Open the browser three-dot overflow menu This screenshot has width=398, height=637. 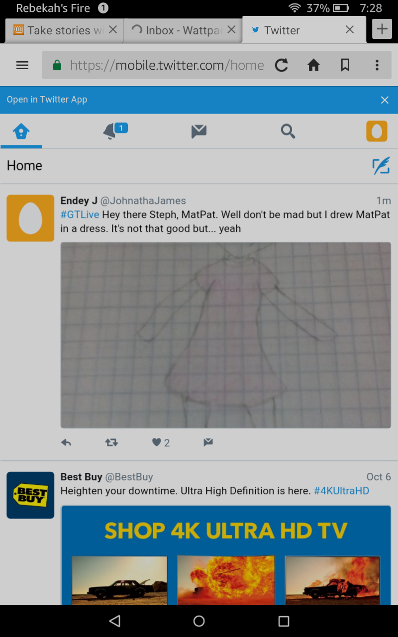[x=377, y=65]
